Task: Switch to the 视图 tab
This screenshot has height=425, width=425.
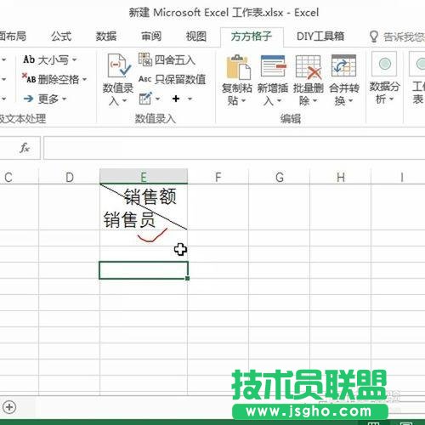Action: 196,37
